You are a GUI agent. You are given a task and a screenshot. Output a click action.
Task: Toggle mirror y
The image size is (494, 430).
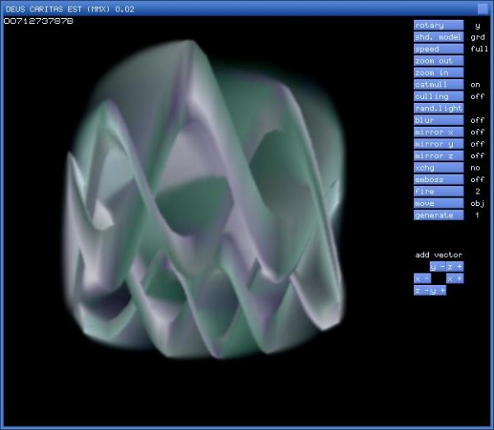tap(438, 143)
